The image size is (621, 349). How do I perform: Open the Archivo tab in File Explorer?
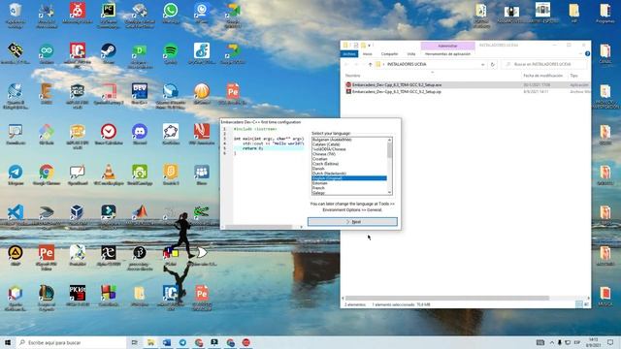(x=349, y=54)
